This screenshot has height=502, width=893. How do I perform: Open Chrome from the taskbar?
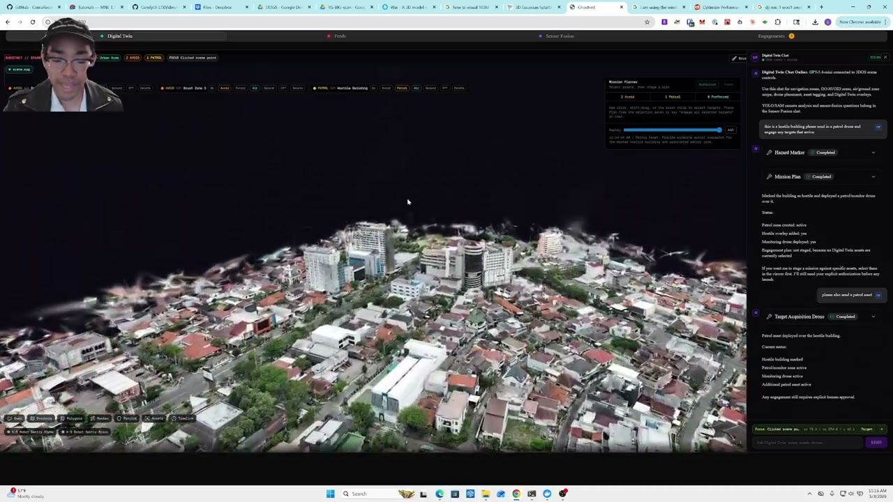(516, 494)
